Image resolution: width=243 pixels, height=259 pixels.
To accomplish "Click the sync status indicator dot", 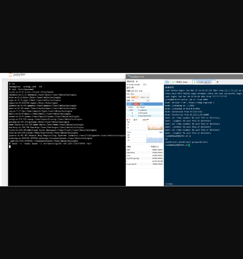I will pyautogui.click(x=137, y=81).
